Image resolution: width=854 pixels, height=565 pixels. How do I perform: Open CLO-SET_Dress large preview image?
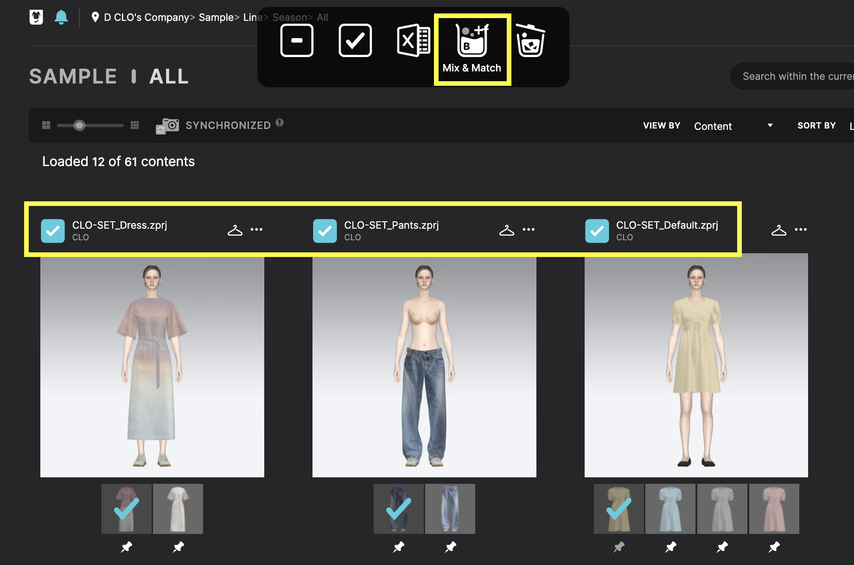(x=152, y=365)
